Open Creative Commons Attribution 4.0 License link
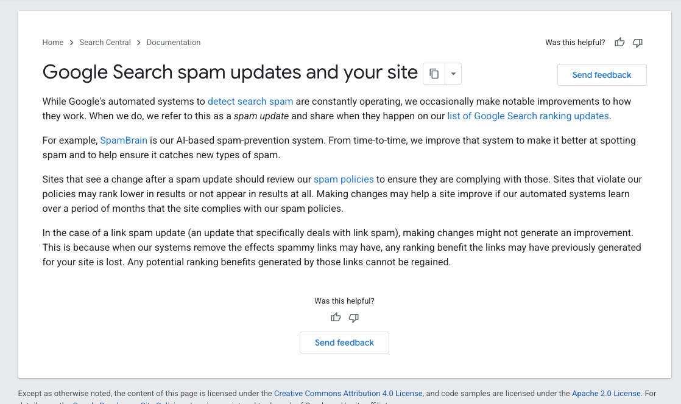 [348, 393]
